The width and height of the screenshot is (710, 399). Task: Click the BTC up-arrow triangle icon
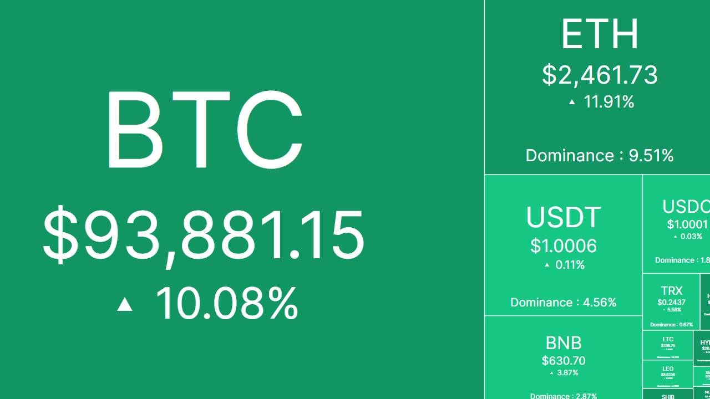[125, 304]
